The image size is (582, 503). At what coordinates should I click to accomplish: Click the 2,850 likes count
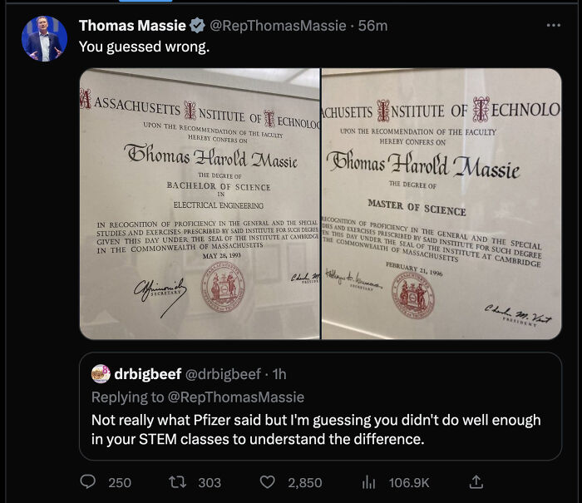point(305,482)
